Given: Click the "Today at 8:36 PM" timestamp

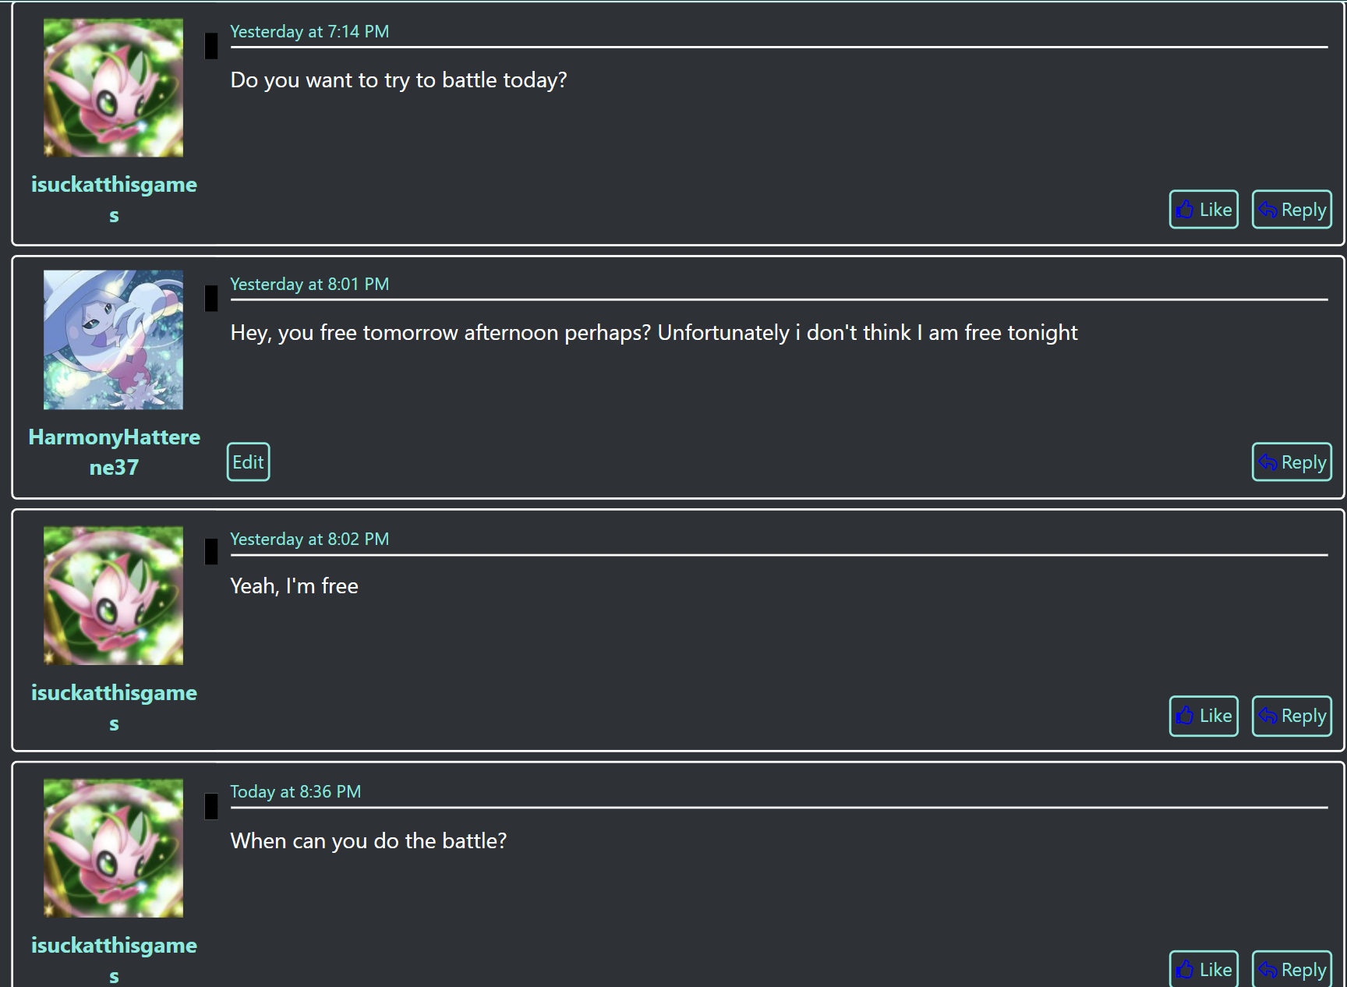Looking at the screenshot, I should tap(295, 792).
